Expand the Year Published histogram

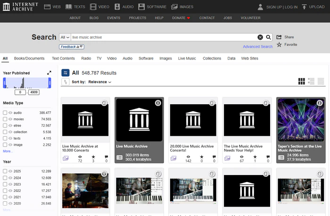(49, 73)
